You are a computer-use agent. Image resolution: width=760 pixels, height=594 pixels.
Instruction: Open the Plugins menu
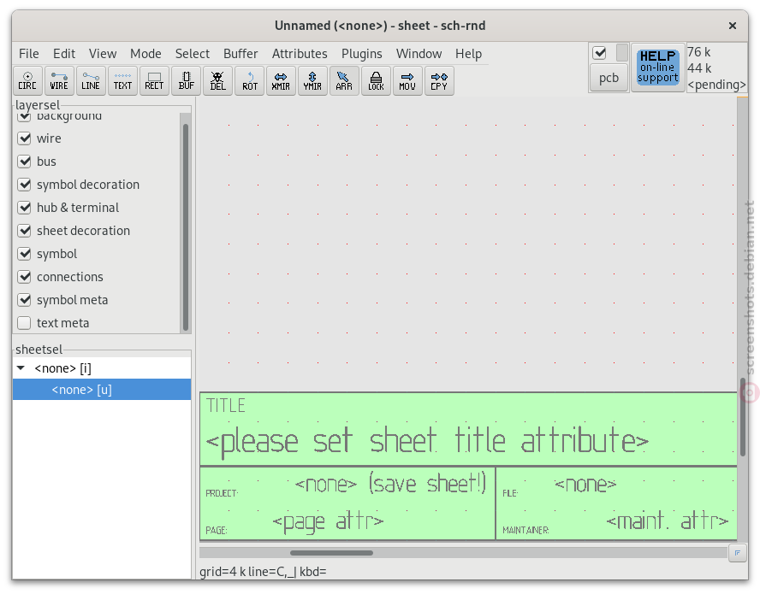(361, 54)
